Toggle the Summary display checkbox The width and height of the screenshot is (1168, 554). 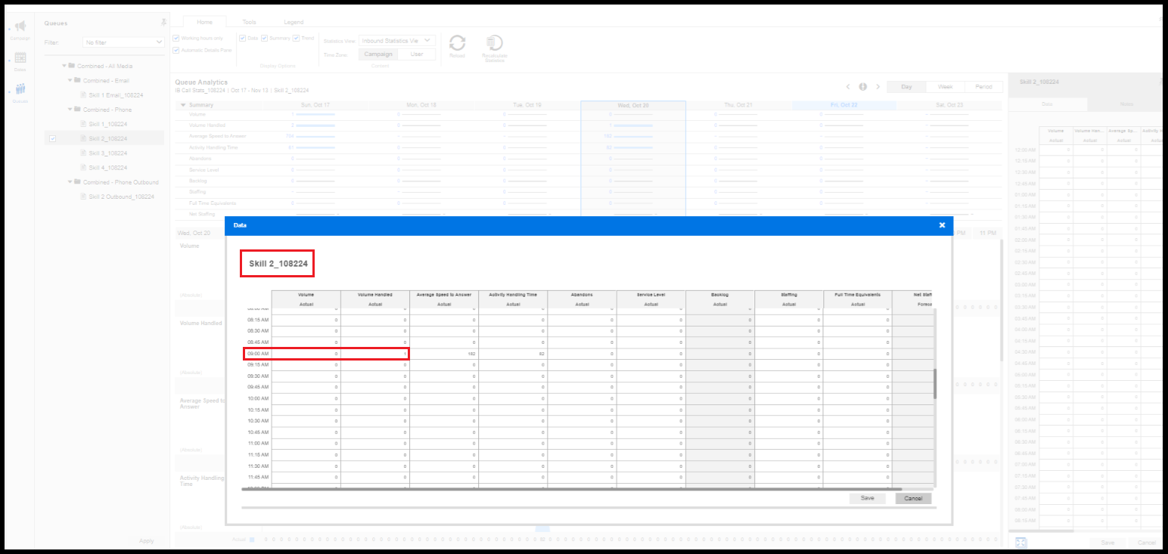[x=264, y=38]
